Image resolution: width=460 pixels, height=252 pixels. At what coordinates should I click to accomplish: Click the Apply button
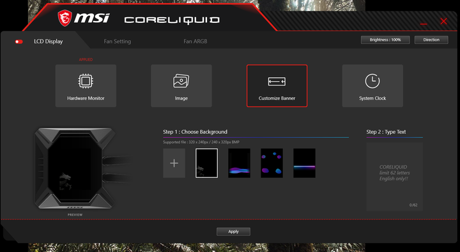coord(234,232)
